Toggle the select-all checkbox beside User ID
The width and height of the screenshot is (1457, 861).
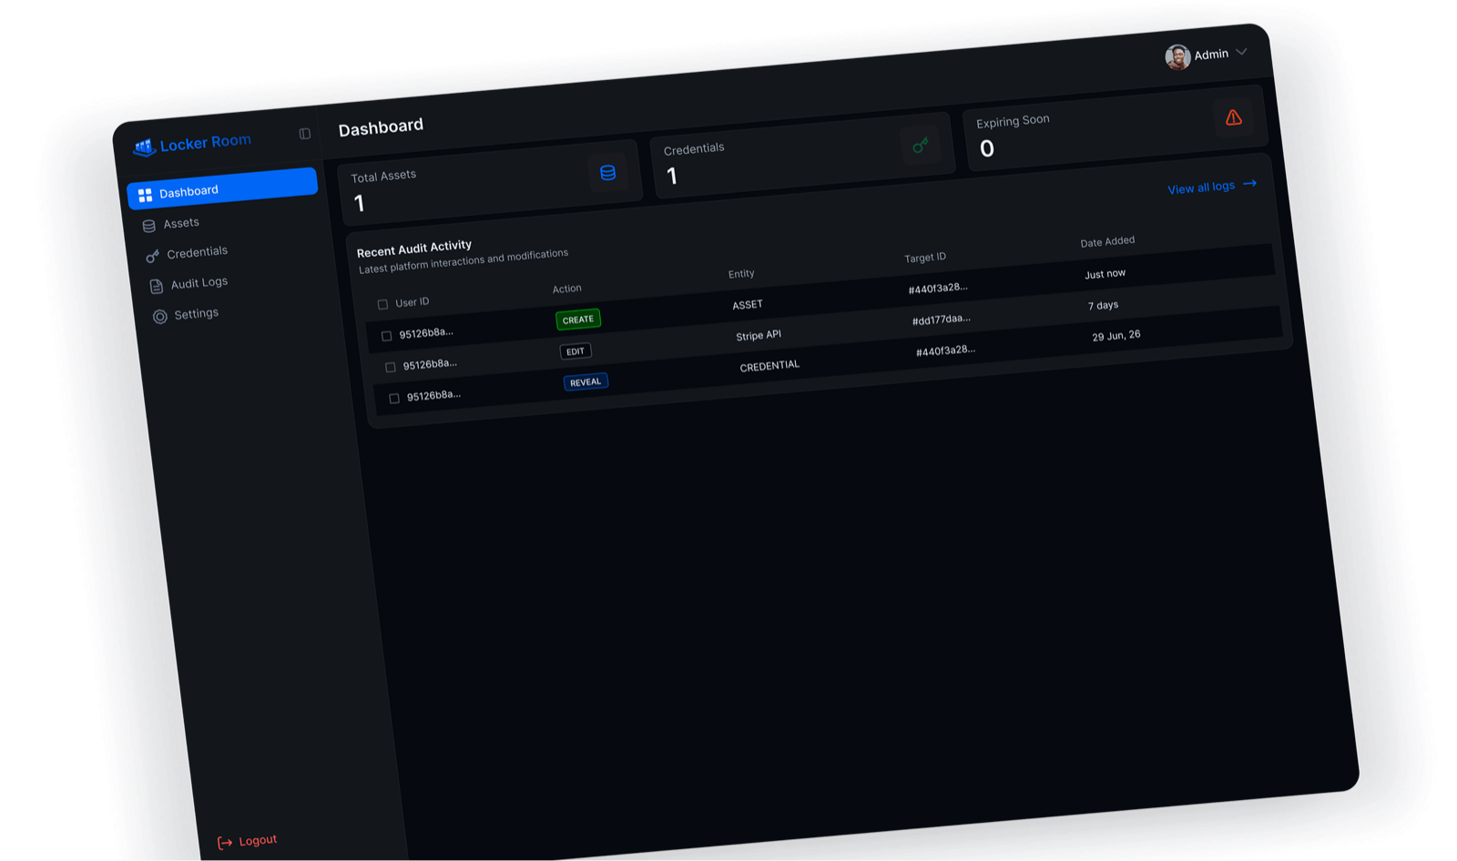[x=382, y=305]
